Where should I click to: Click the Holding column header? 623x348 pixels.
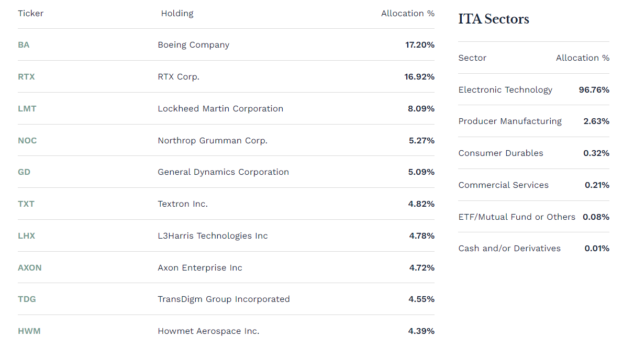click(x=177, y=14)
